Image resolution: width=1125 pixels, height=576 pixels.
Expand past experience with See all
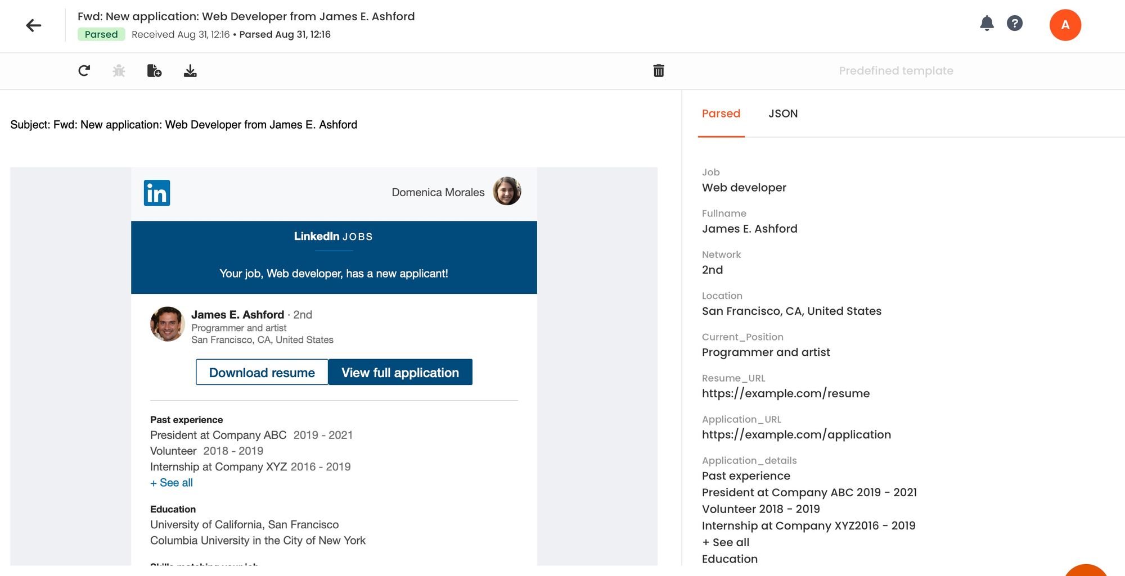coord(172,483)
